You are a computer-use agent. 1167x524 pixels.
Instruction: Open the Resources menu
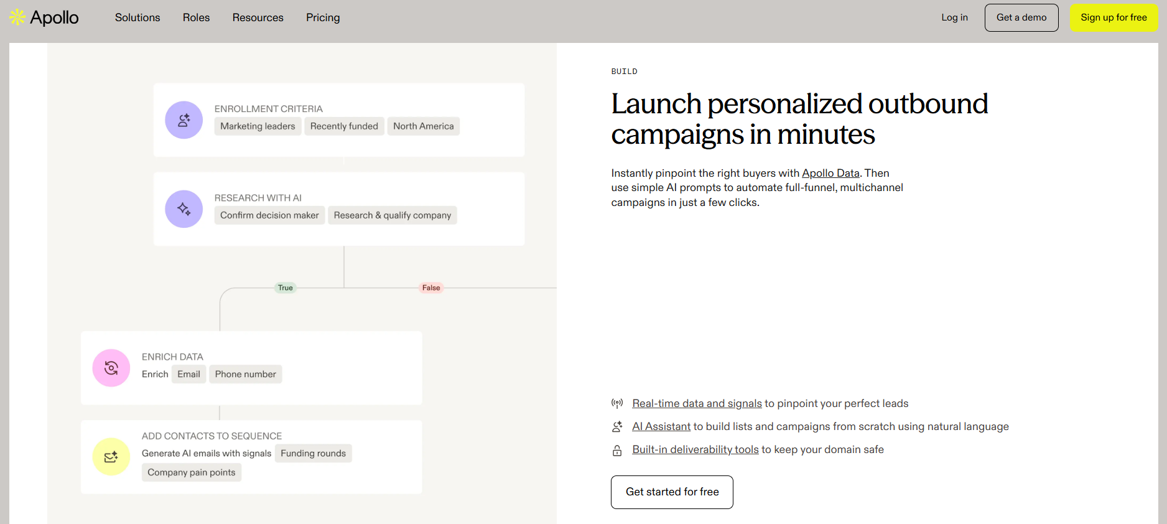(x=258, y=17)
